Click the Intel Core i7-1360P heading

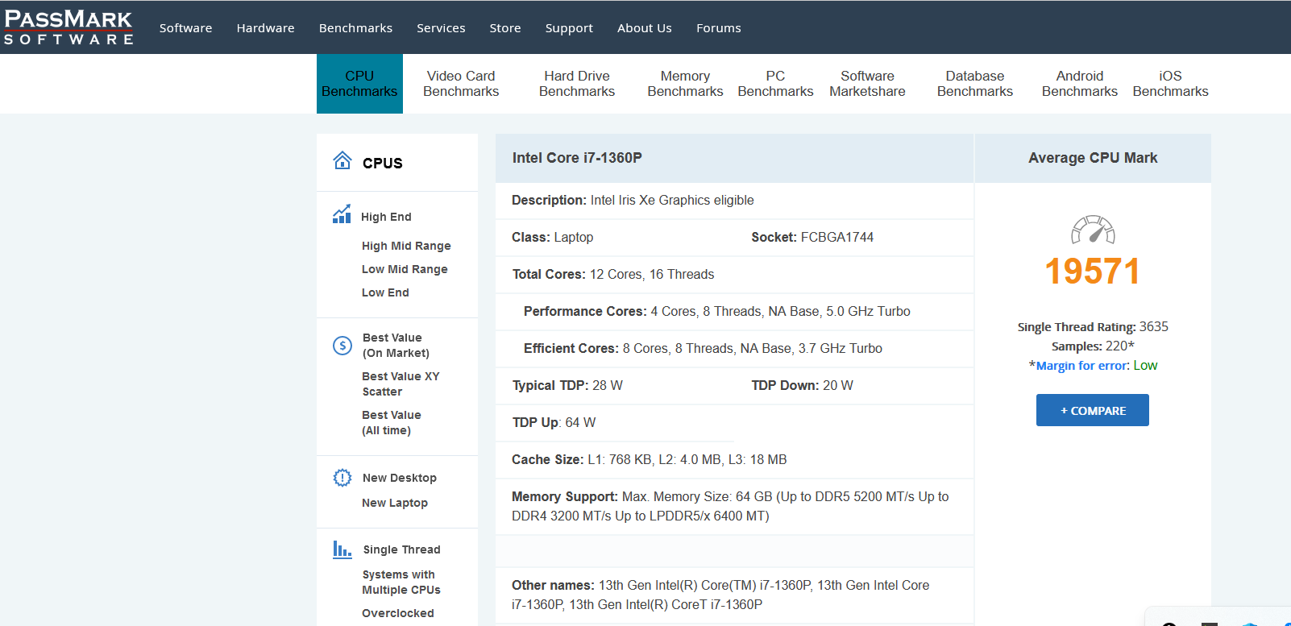coord(577,158)
